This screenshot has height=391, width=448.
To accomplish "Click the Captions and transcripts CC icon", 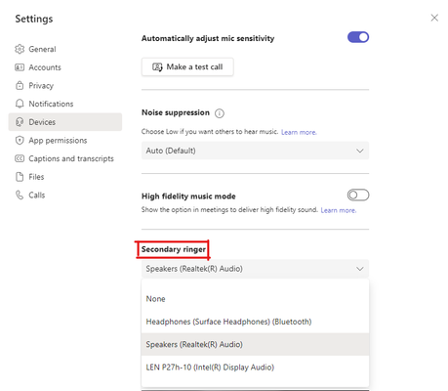I will (x=20, y=158).
